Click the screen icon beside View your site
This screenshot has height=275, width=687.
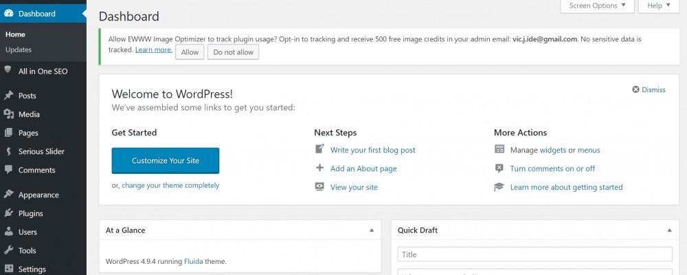click(320, 186)
